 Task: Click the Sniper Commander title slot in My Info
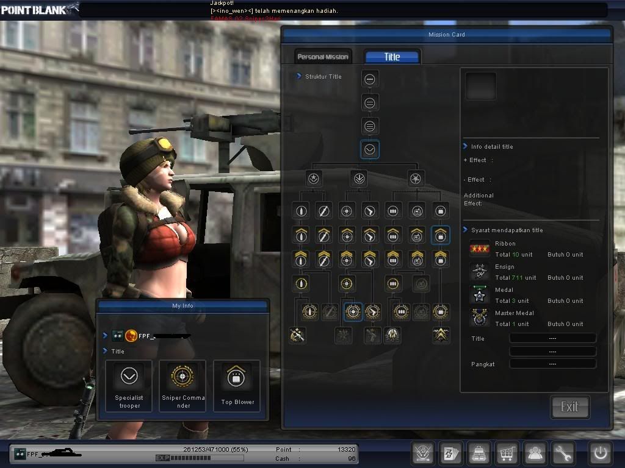[183, 386]
